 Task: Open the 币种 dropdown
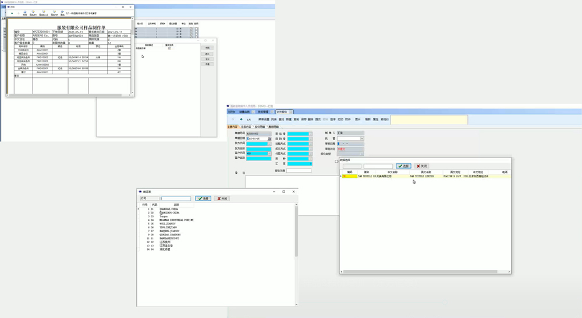tap(310, 159)
